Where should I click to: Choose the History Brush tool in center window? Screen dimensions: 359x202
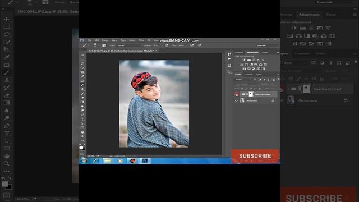pos(82,94)
